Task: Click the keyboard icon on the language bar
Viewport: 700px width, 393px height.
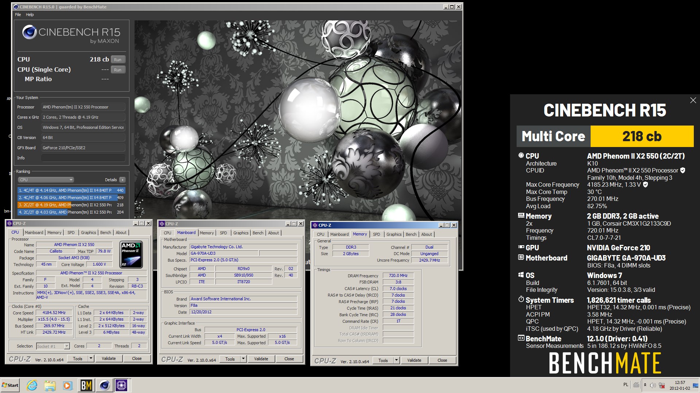Action: 636,385
